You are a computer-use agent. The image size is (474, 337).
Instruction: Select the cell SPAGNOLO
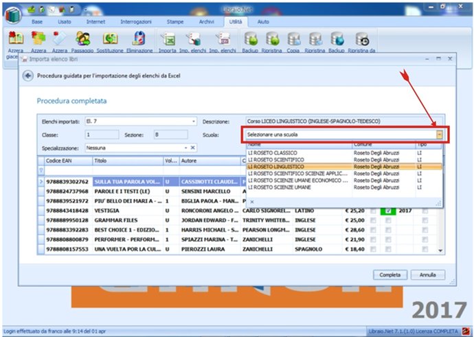click(317, 249)
